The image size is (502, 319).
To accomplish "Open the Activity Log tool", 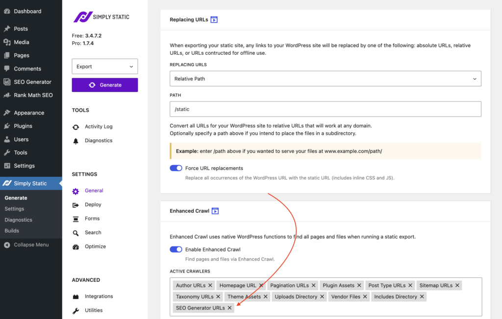I will click(x=98, y=126).
